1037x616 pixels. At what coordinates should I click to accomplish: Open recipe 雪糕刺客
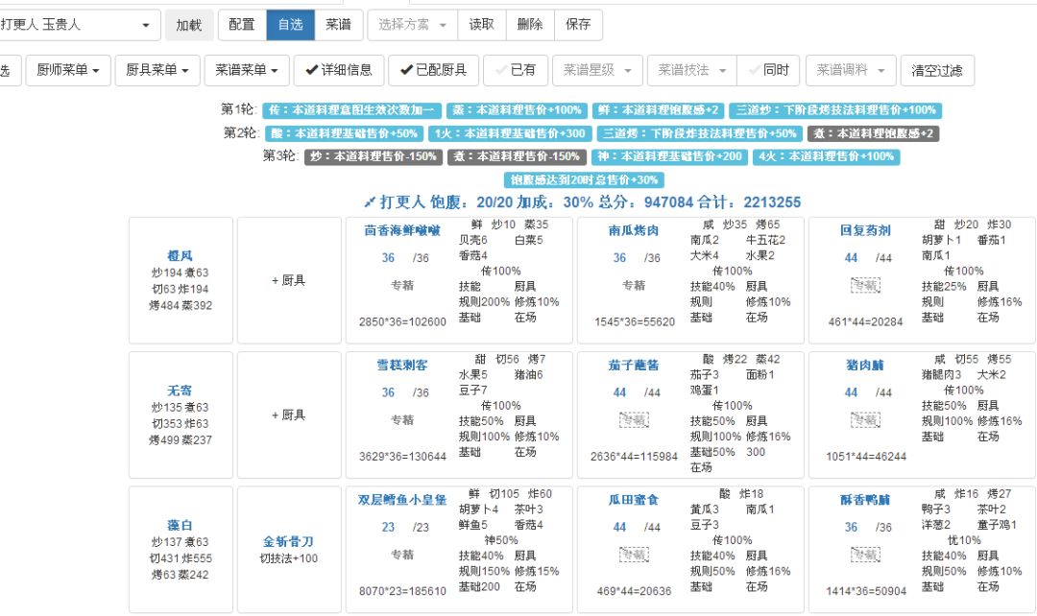coord(402,365)
